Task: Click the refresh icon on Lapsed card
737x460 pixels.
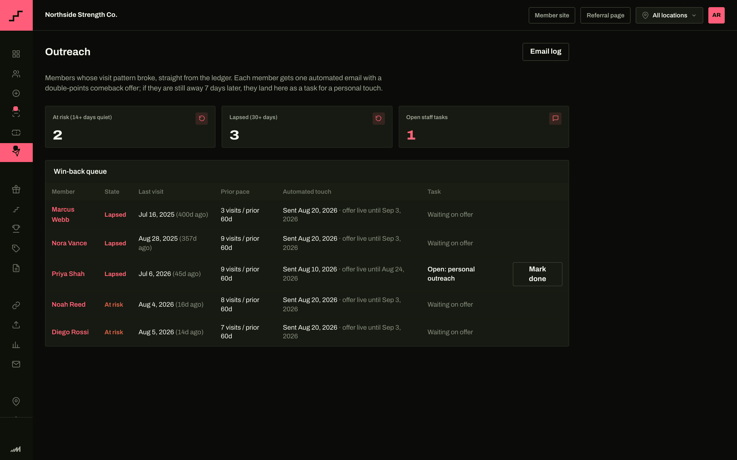Action: point(378,118)
